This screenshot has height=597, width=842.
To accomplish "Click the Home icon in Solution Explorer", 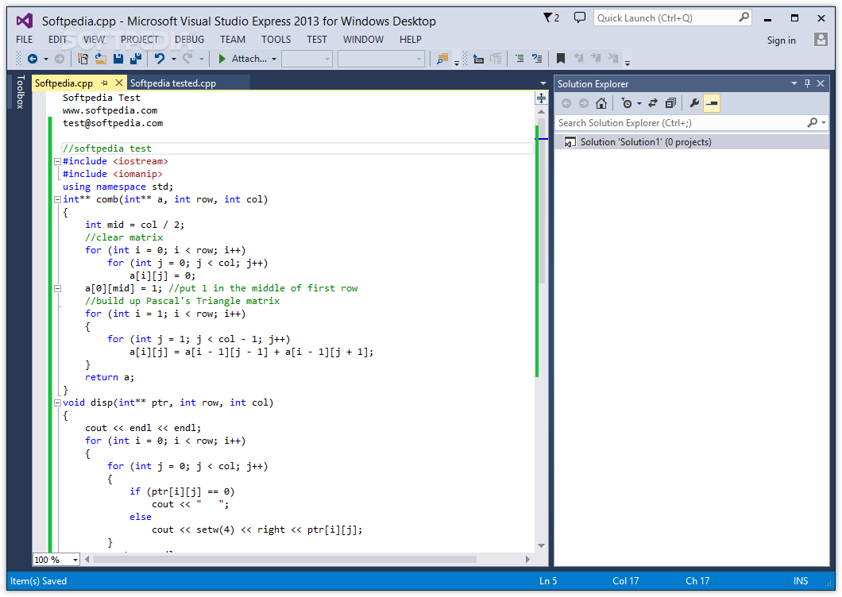I will [601, 103].
